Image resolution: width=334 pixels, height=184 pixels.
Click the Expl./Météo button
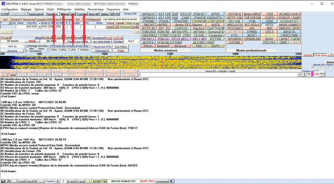(x=121, y=47)
